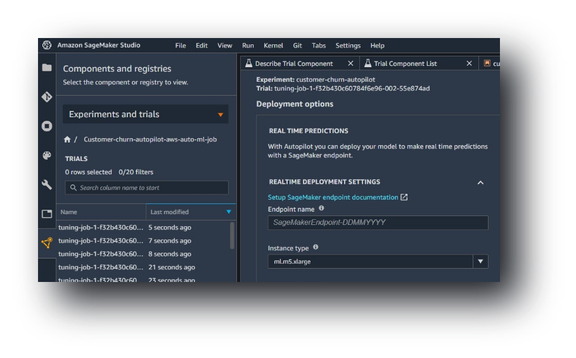Screen dimensions: 576x358
Task: Click the search magnifier icon in trials filter
Action: (74, 188)
